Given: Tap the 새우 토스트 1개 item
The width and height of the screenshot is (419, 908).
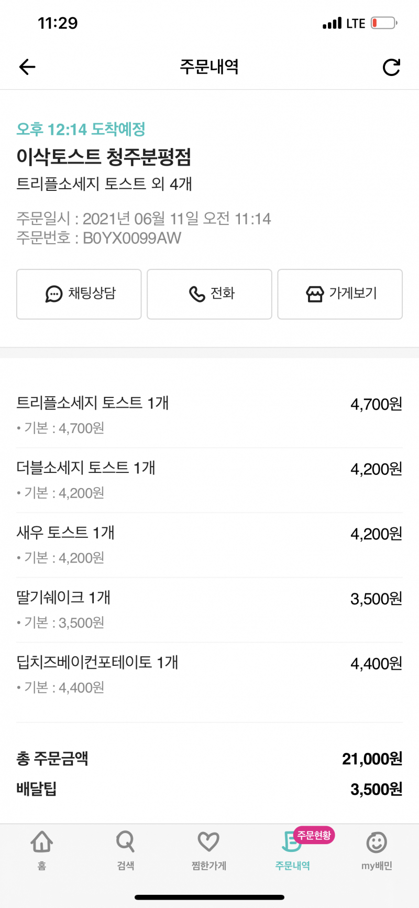Looking at the screenshot, I should point(65,533).
